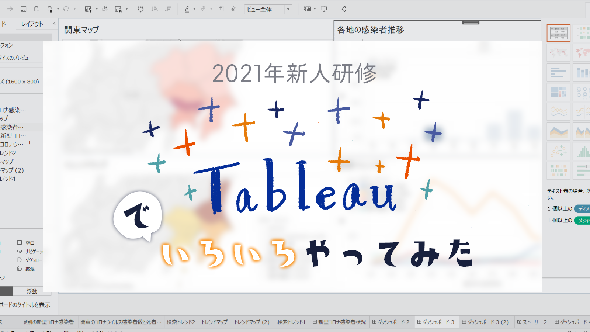Select the scatter plot Show Me thumbnail
This screenshot has height=332, width=590.
pyautogui.click(x=559, y=151)
